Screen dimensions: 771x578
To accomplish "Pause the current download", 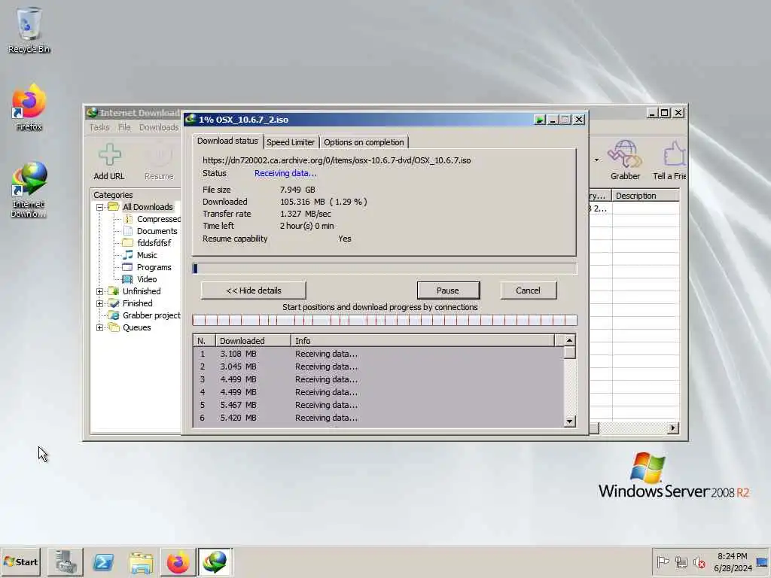I will pos(448,291).
